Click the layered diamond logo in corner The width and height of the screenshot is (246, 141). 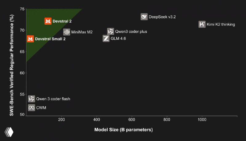tap(9, 132)
